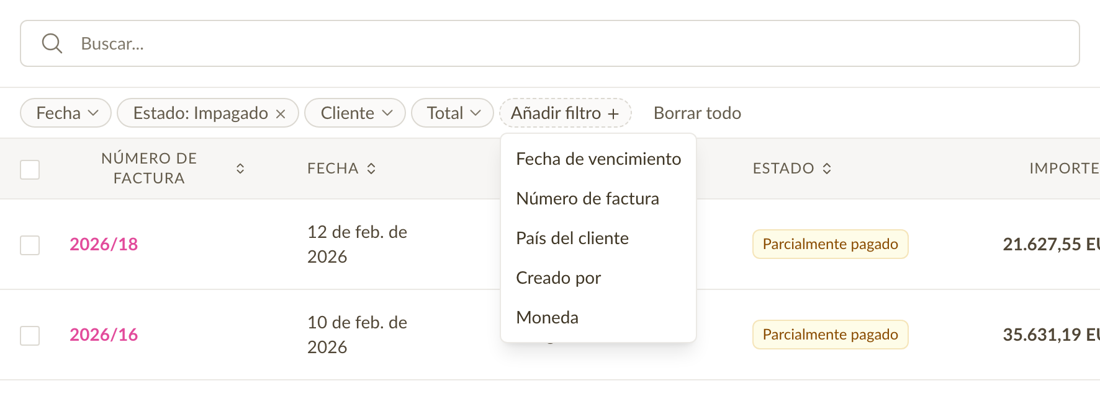Open invoice 2026/16 link
This screenshot has width=1100, height=399.
click(x=104, y=335)
